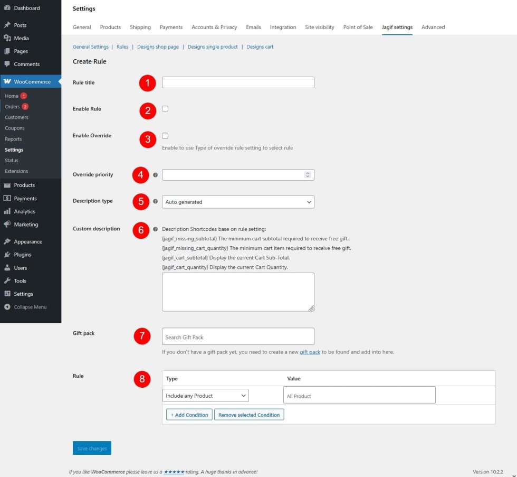Follow the gift pack hyperlink
Viewport: 517px width, 477px height.
[310, 352]
